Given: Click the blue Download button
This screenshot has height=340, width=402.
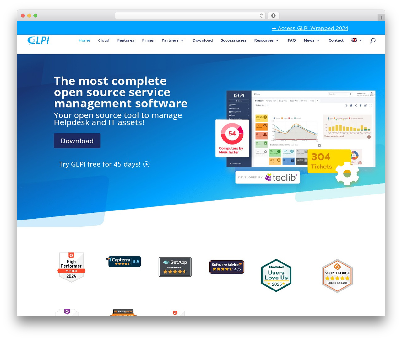Looking at the screenshot, I should [x=77, y=141].
